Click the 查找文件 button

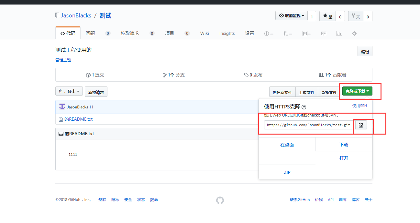pyautogui.click(x=329, y=92)
